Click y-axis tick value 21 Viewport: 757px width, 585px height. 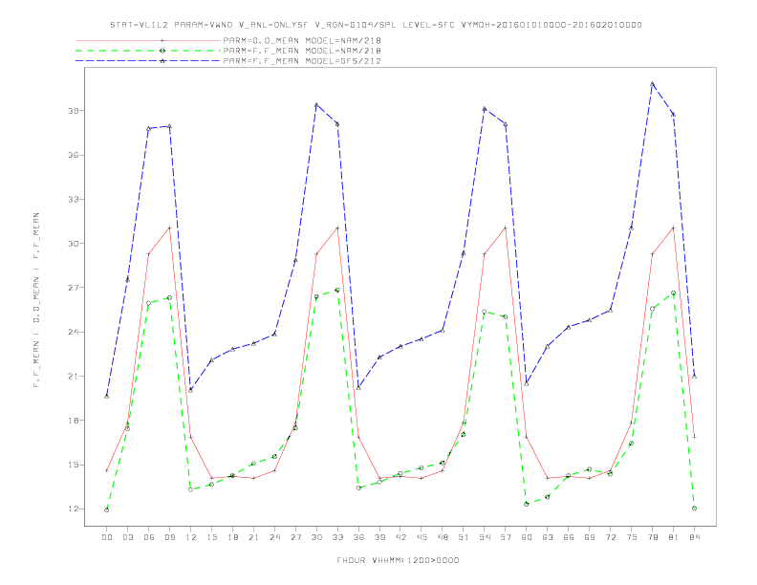click(x=74, y=376)
